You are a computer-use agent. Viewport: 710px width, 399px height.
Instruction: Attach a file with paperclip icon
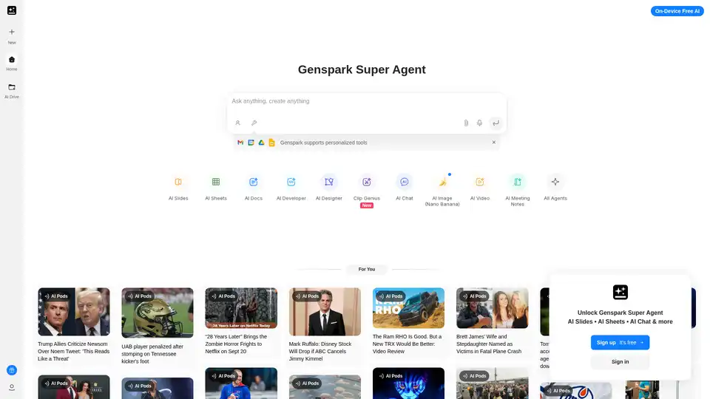(x=466, y=123)
